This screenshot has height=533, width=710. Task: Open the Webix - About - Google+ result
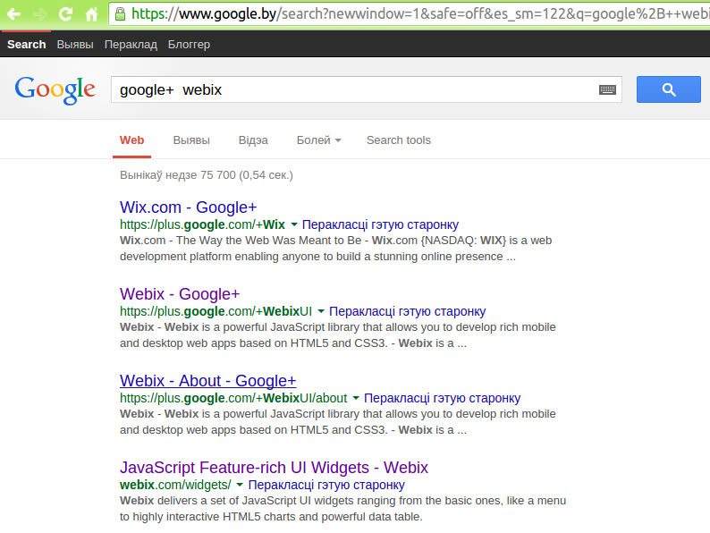[207, 381]
